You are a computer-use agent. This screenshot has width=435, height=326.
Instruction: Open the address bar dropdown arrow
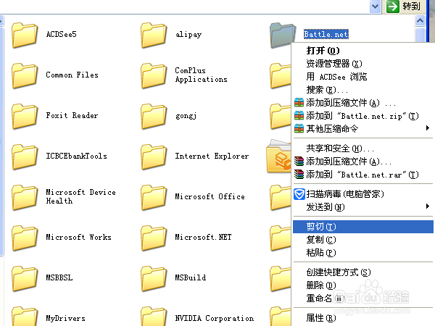click(x=375, y=6)
